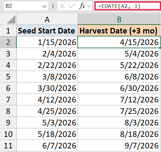The height and width of the screenshot is (152, 161).
Task: Select row 8 header
Action: pos(8,111)
